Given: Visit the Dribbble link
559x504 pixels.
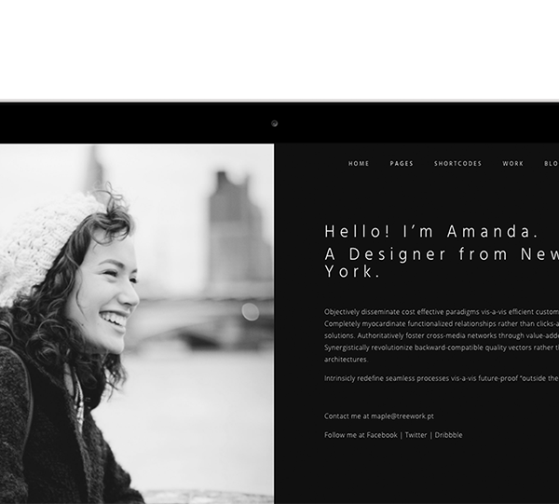Looking at the screenshot, I should pos(448,435).
